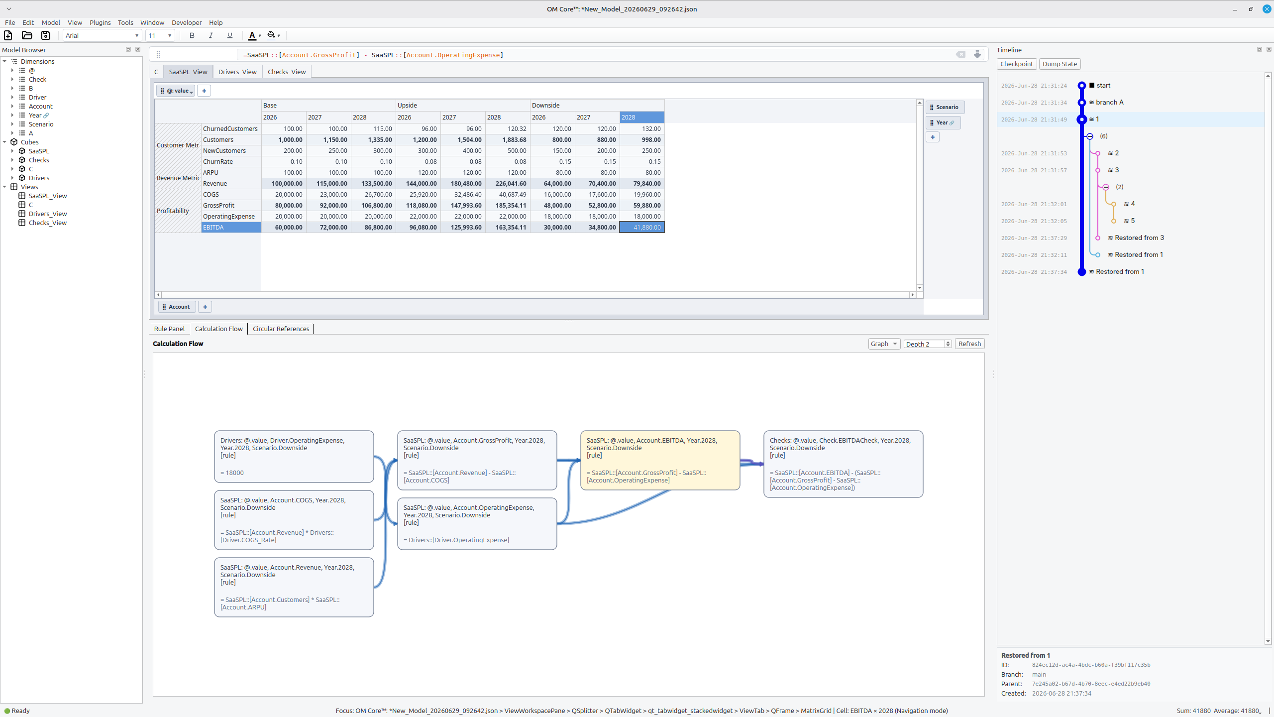1274x717 pixels.
Task: Select the Drivers_View grid icon
Action: click(x=22, y=214)
